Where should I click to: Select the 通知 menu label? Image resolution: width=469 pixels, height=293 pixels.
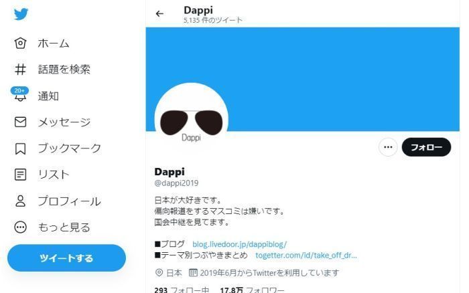48,96
